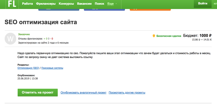
Task: Click the customer avatar with letter W
Action: pyautogui.click(x=10, y=39)
